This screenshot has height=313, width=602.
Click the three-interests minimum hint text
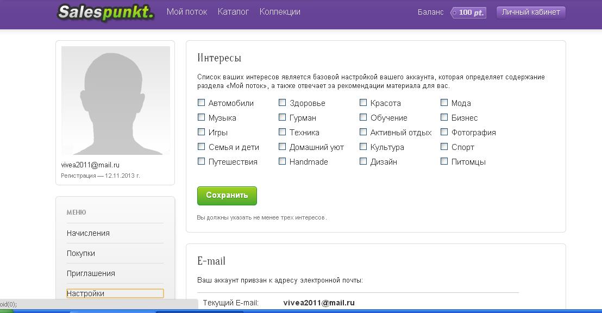tap(262, 217)
